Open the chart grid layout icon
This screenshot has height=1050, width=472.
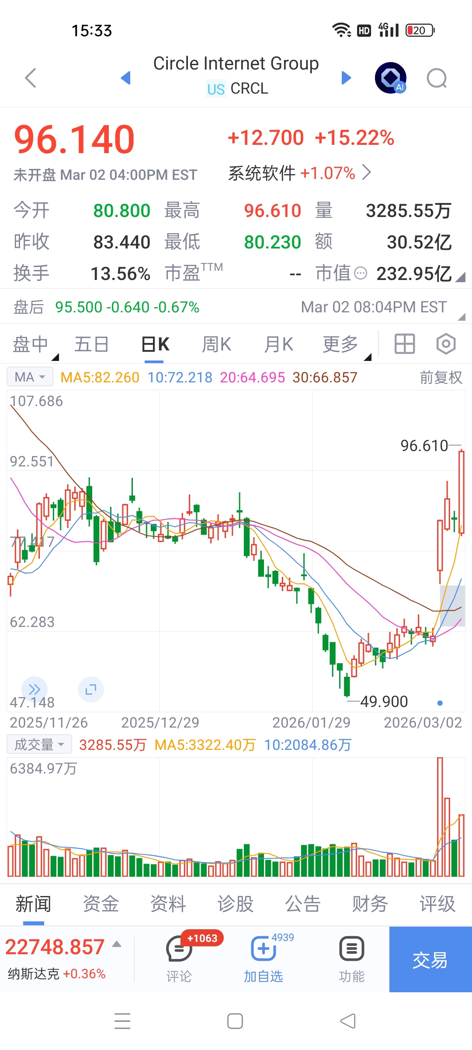coord(405,344)
